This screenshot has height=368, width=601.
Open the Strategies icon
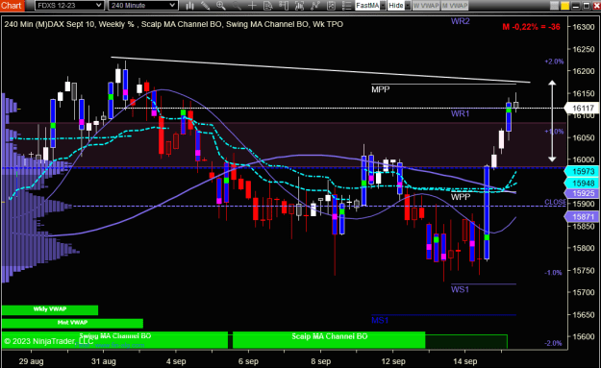point(331,6)
